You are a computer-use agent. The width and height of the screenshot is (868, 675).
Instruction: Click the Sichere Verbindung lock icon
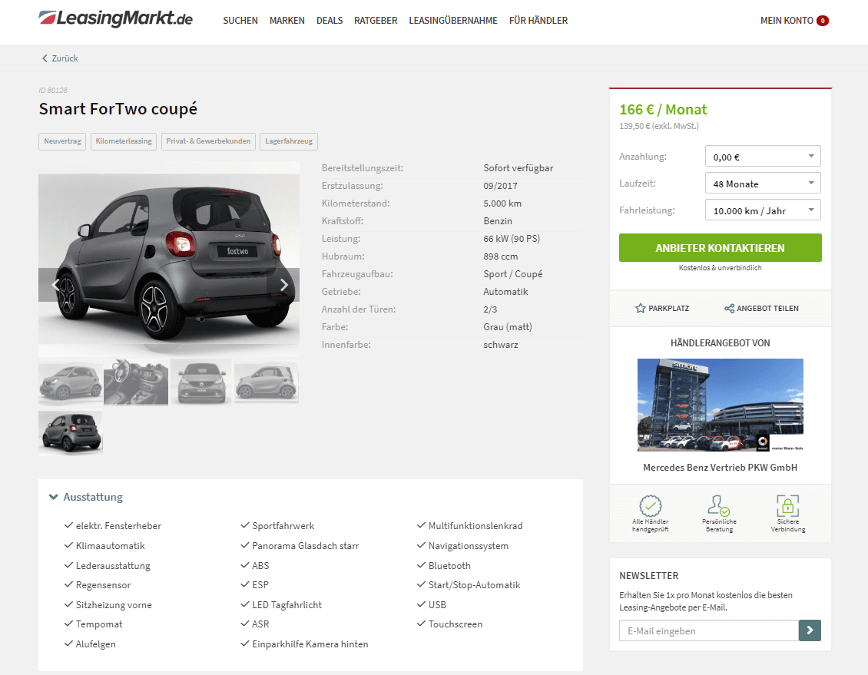coord(788,506)
